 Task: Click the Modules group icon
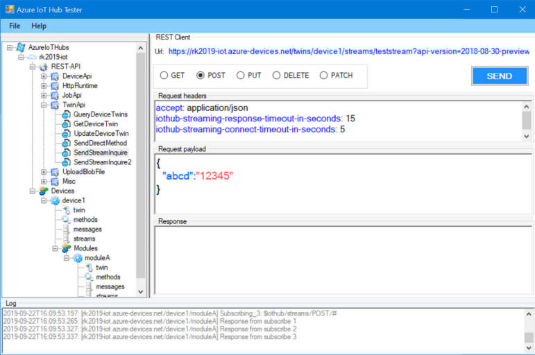pyautogui.click(x=66, y=249)
